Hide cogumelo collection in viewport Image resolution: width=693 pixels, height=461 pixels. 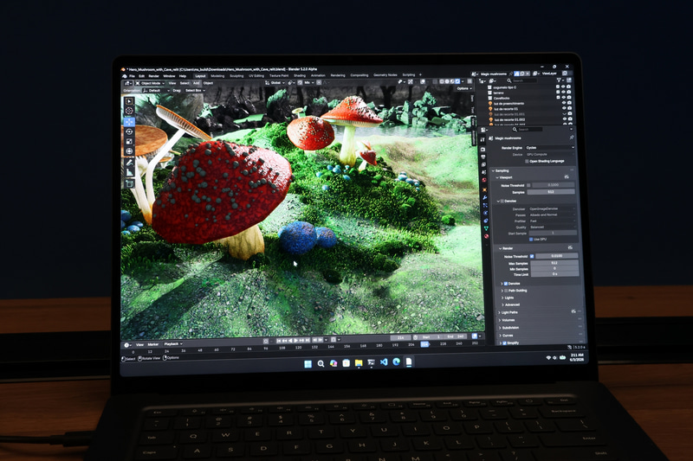point(563,86)
